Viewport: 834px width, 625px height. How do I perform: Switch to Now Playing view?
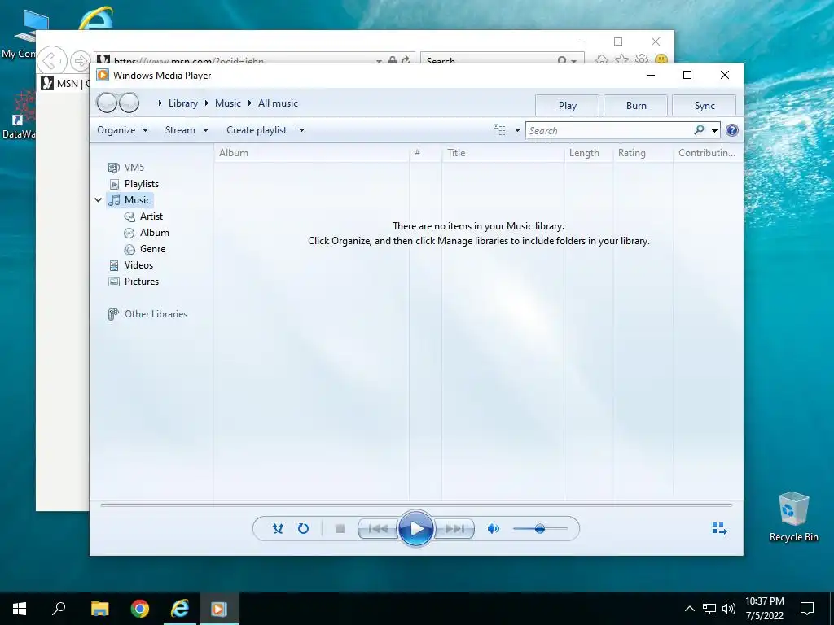pyautogui.click(x=719, y=528)
